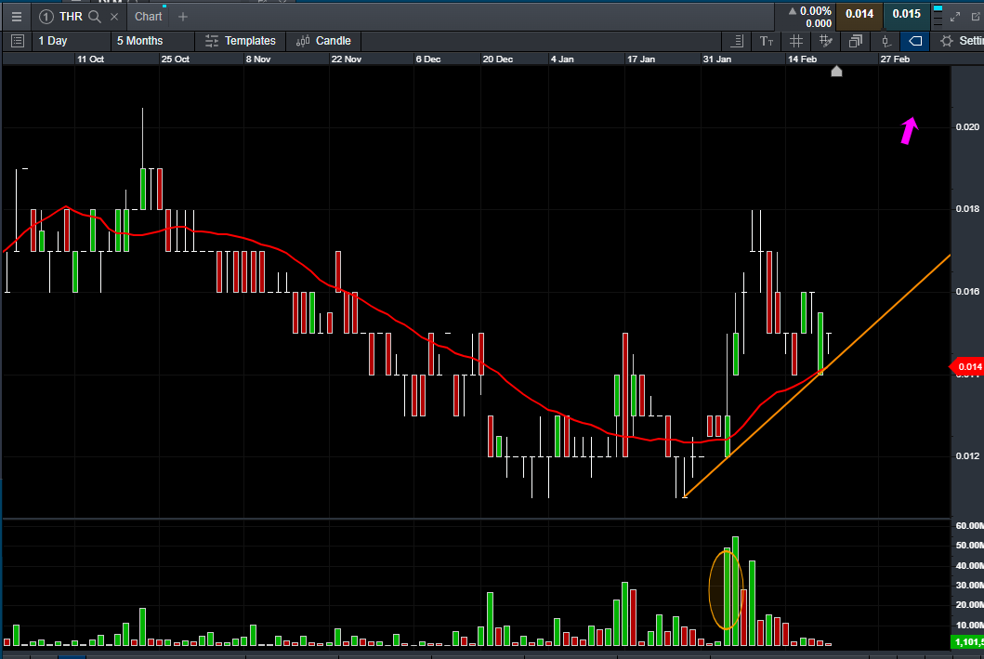Click the 25 Oct date label
984x659 pixels.
click(175, 59)
